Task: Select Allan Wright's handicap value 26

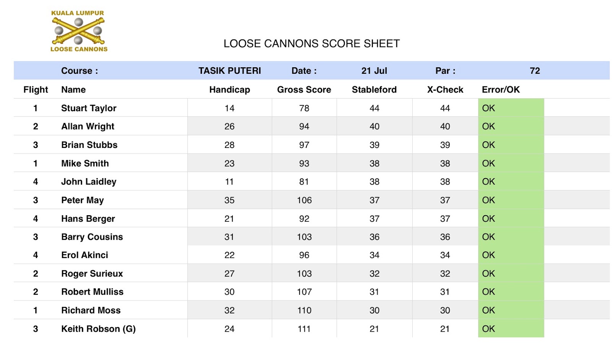Action: (229, 127)
